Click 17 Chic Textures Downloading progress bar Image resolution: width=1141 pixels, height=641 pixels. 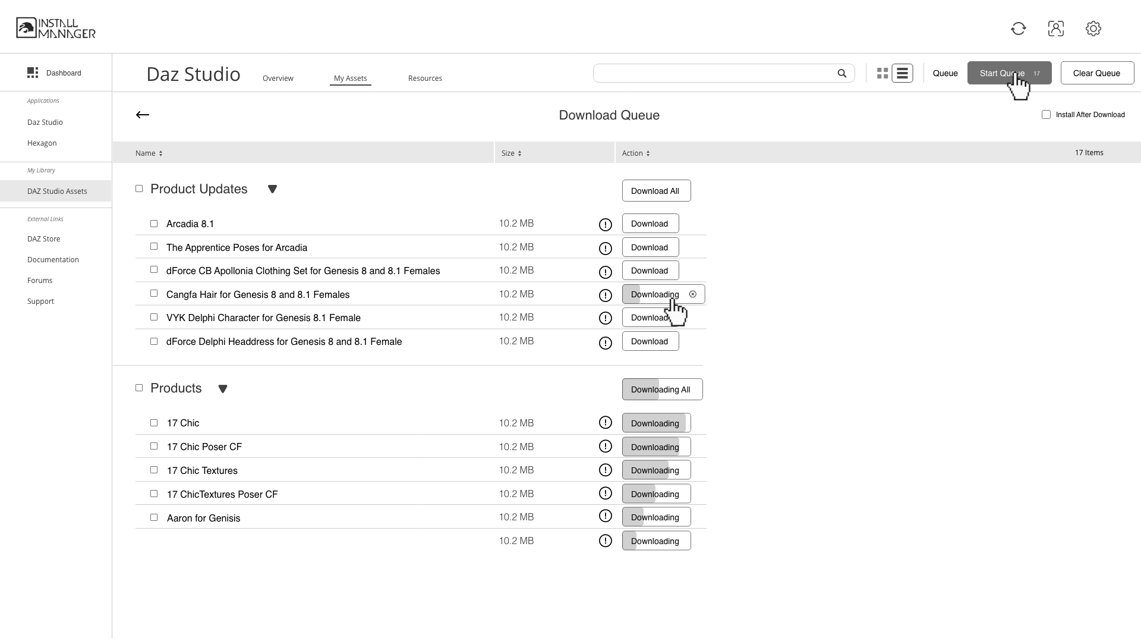click(x=656, y=470)
